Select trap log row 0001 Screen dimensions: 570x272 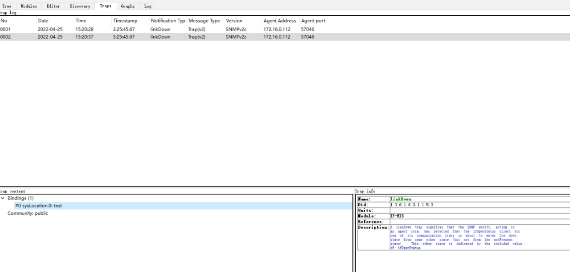[5, 29]
